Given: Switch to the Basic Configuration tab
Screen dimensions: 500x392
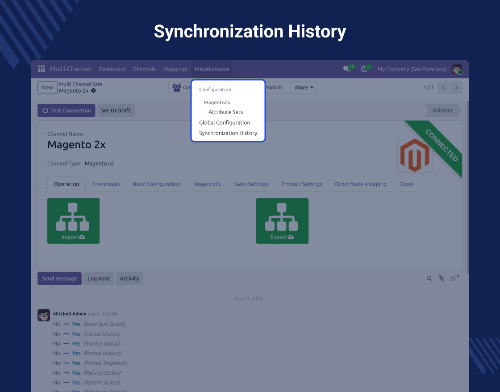Looking at the screenshot, I should (157, 184).
